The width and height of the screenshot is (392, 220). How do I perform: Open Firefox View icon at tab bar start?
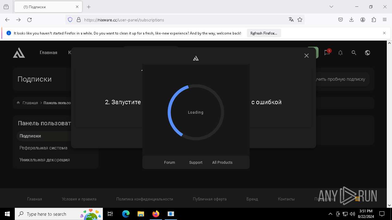6,7
